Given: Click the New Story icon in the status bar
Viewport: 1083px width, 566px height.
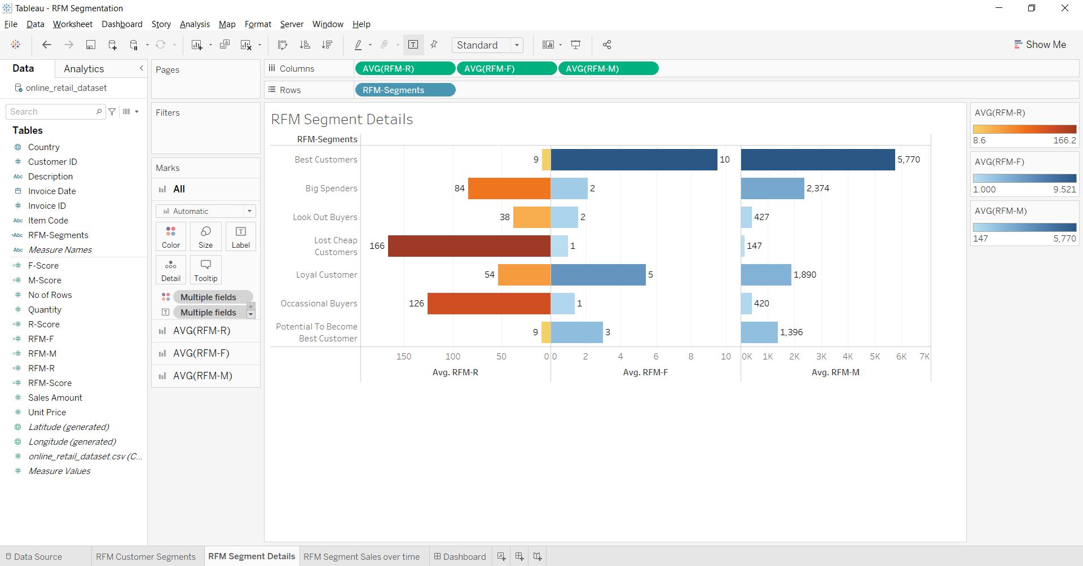Looking at the screenshot, I should [536, 556].
